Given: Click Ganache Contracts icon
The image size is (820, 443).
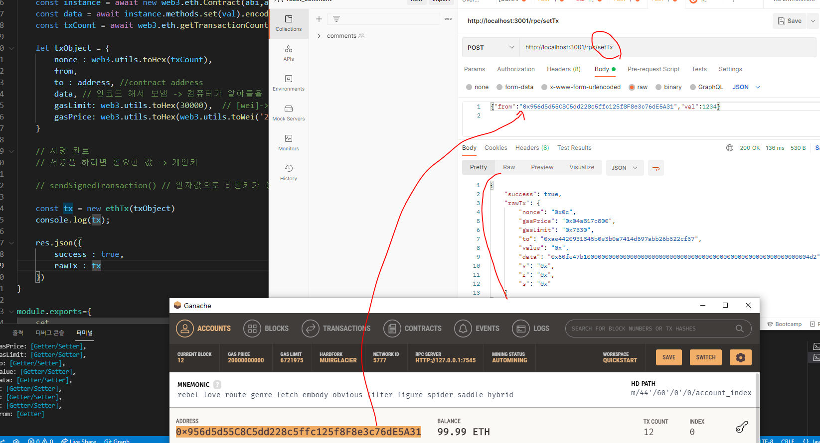Looking at the screenshot, I should pyautogui.click(x=392, y=329).
